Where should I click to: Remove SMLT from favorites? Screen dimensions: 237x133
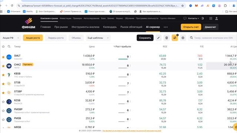pyautogui.click(x=3, y=57)
